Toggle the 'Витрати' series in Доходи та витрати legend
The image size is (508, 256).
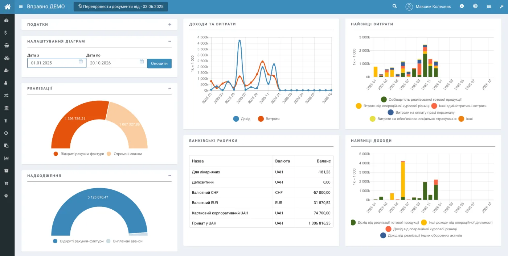click(x=269, y=119)
